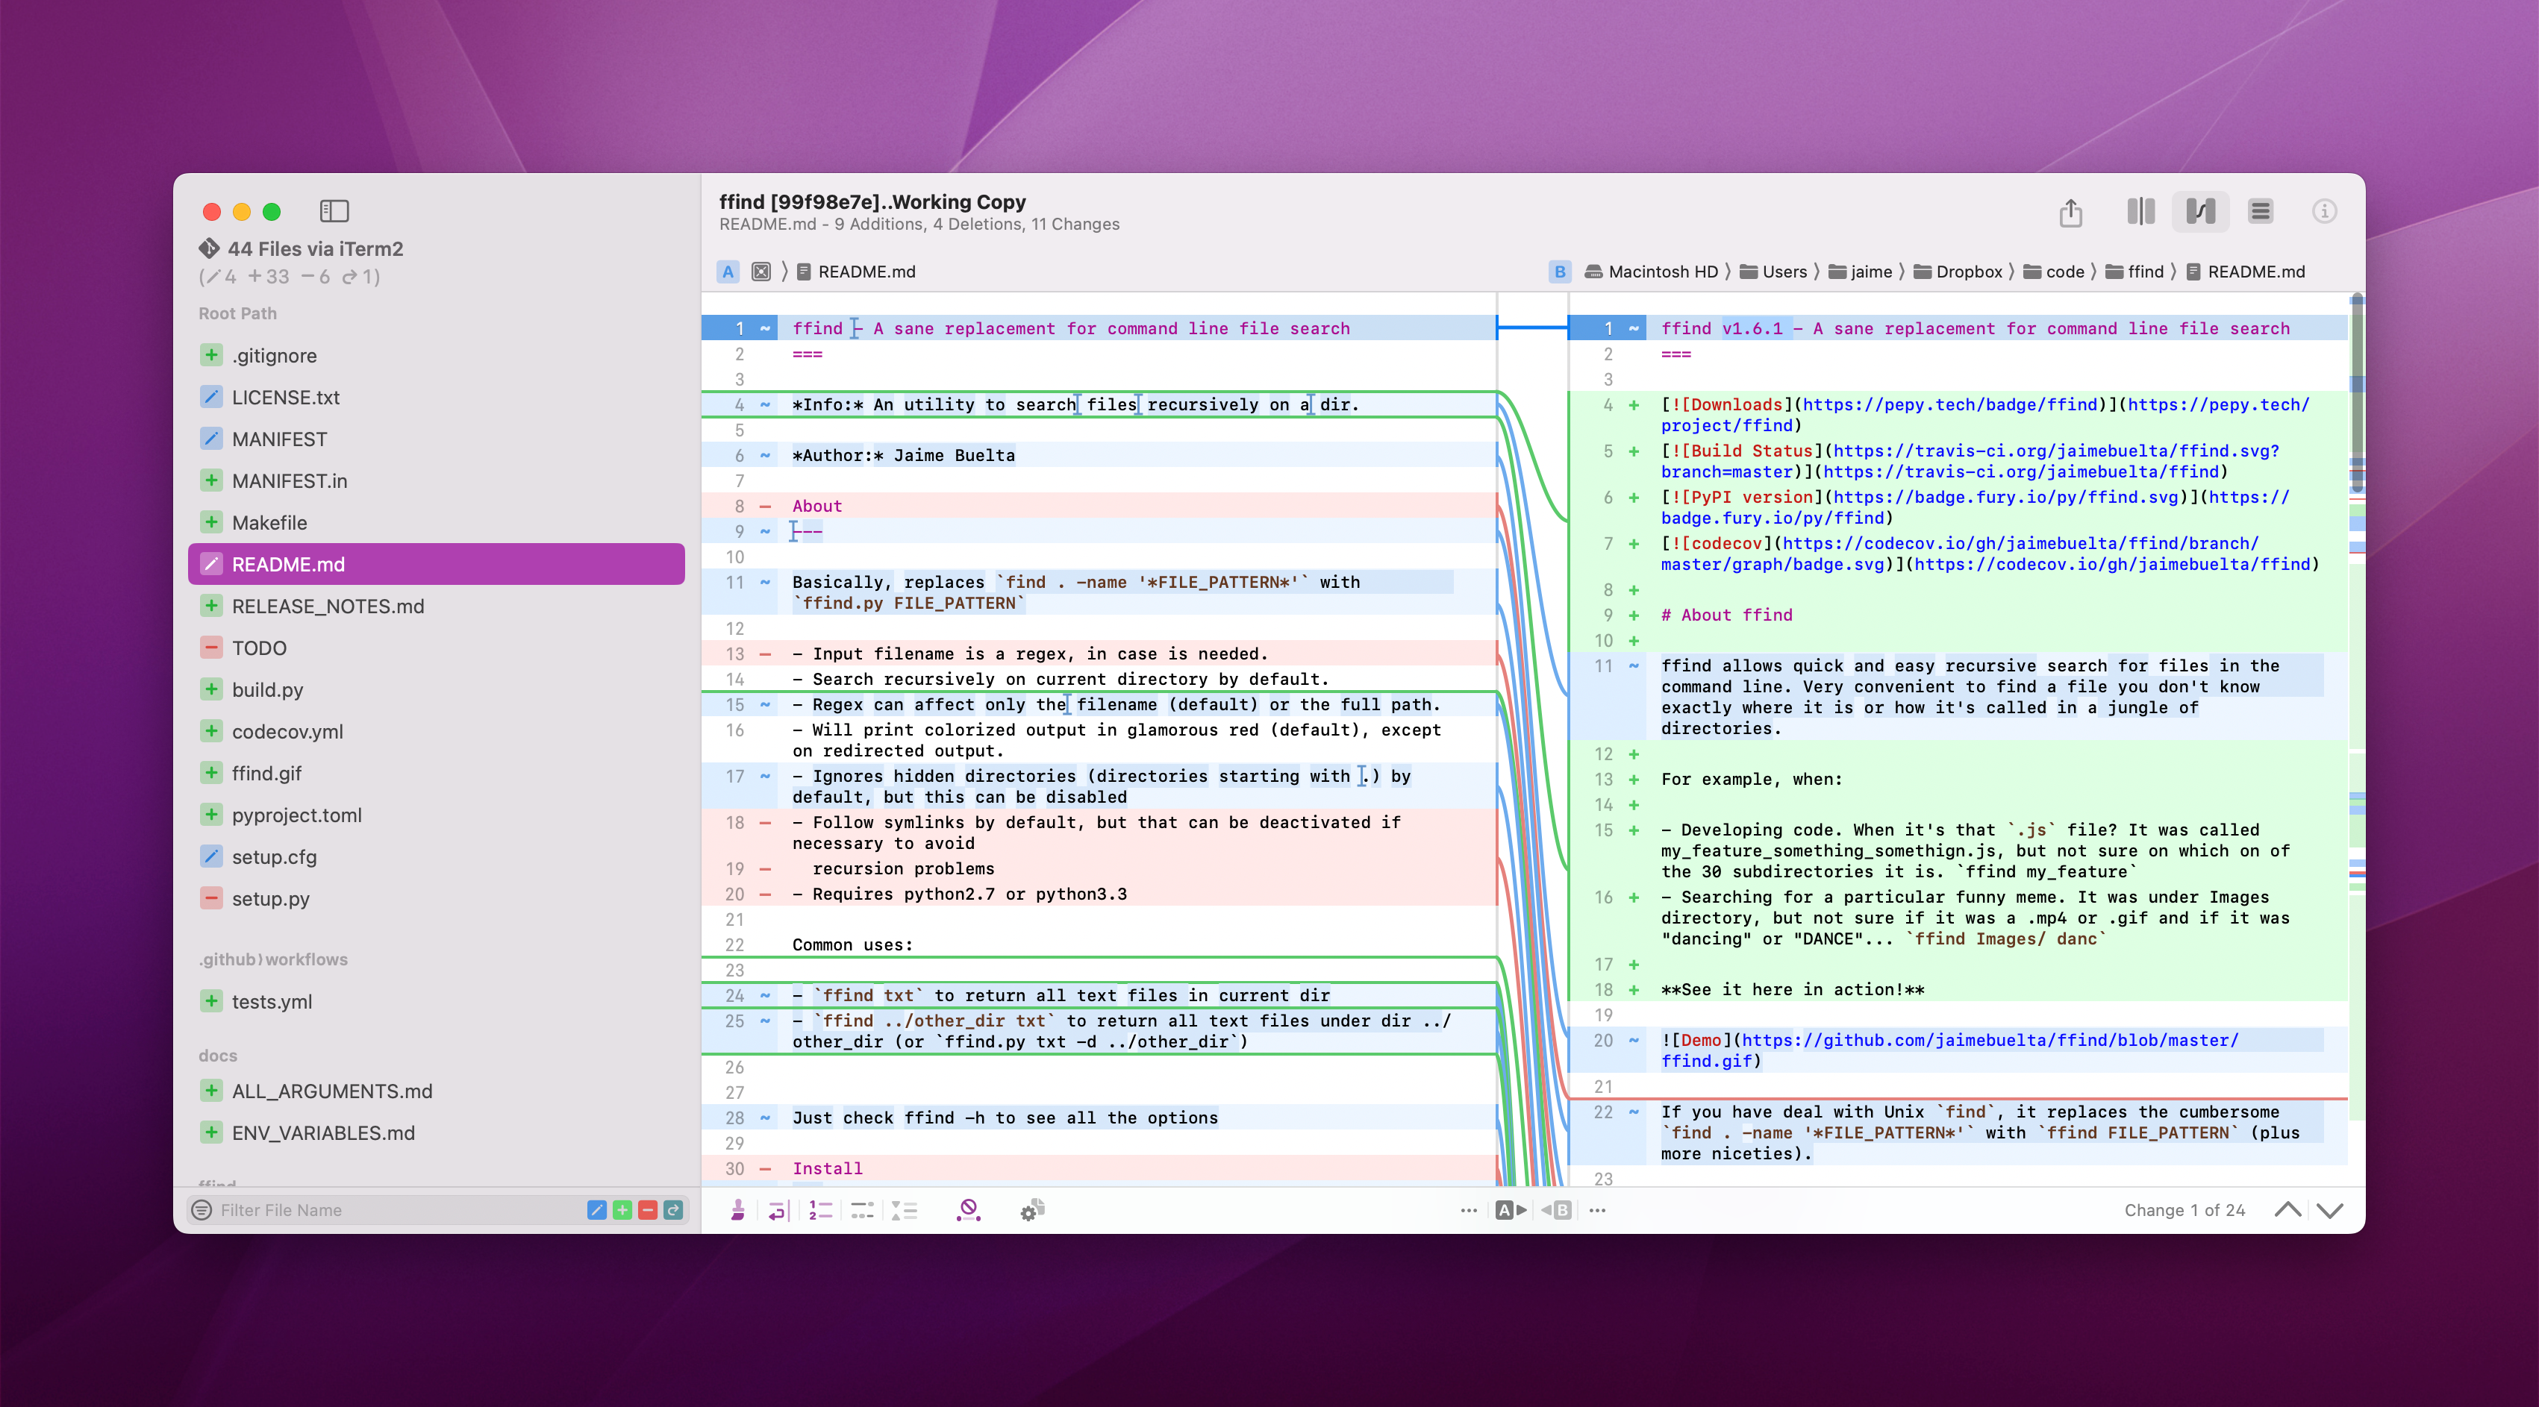Switch to unified diff layout
Image resolution: width=2539 pixels, height=1407 pixels.
pyautogui.click(x=2260, y=212)
